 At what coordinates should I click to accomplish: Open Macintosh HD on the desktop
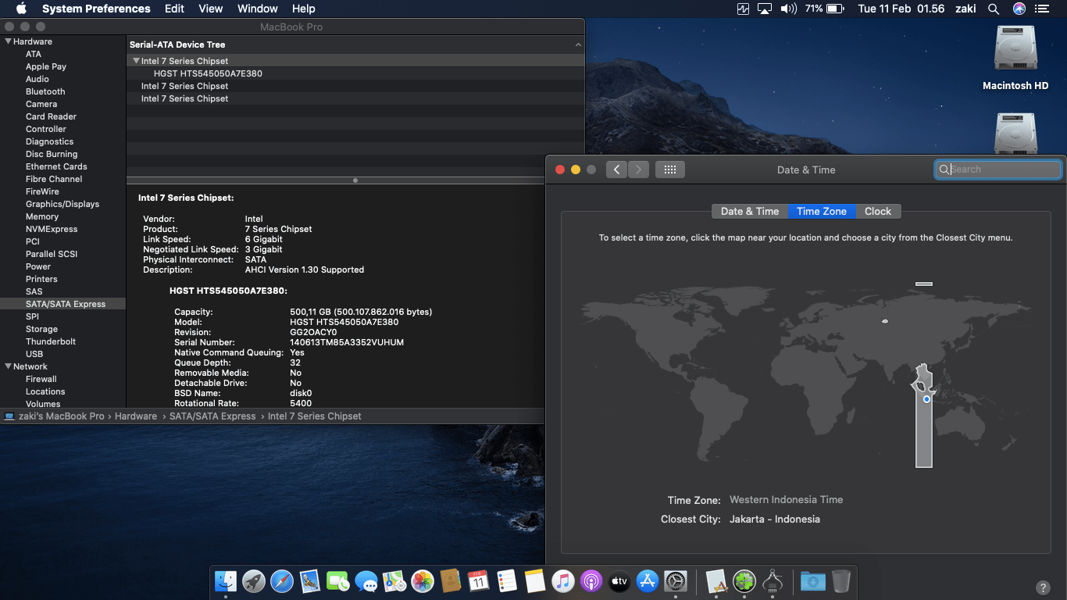pyautogui.click(x=1015, y=59)
